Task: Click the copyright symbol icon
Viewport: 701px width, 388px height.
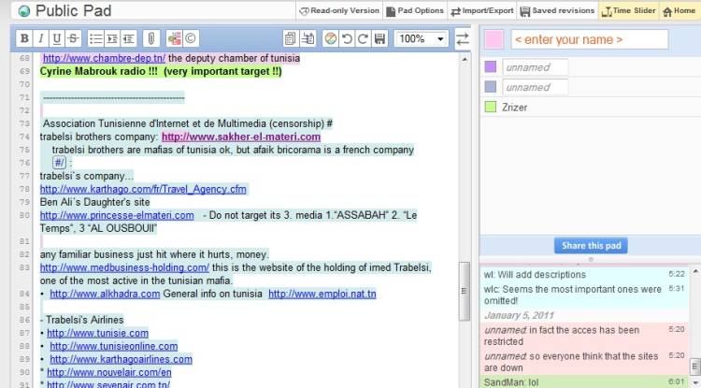Action: pyautogui.click(x=191, y=39)
